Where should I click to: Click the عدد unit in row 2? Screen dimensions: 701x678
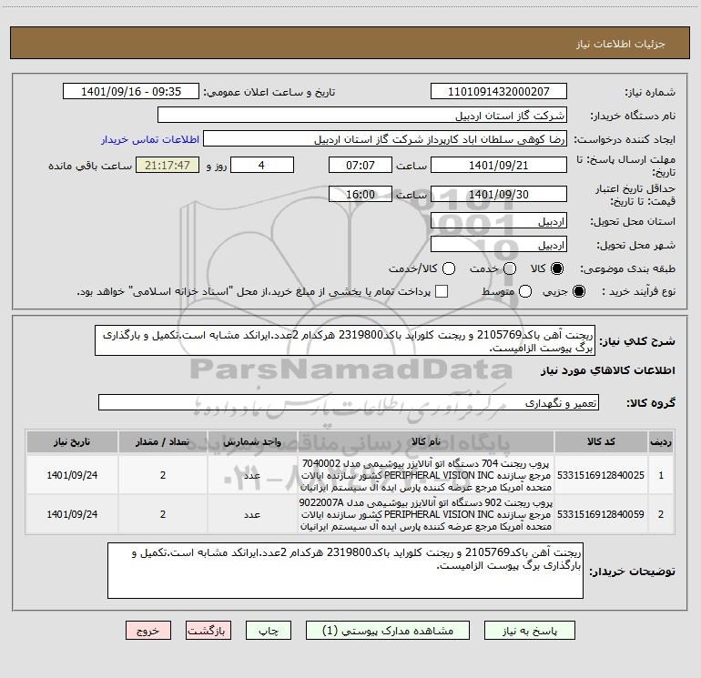[252, 514]
